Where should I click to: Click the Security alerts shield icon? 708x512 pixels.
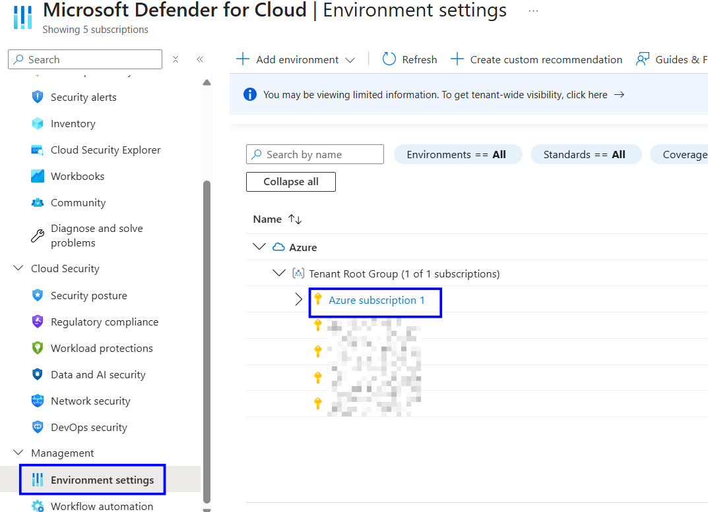[38, 97]
